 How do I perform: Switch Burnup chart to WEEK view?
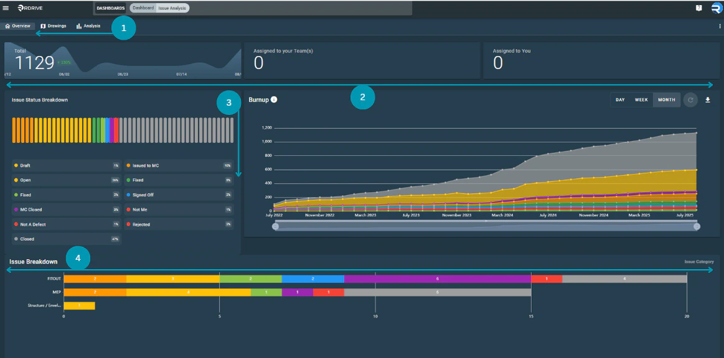(642, 99)
